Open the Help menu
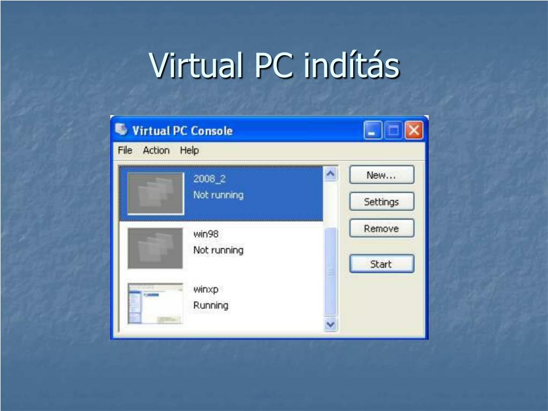 (x=189, y=150)
